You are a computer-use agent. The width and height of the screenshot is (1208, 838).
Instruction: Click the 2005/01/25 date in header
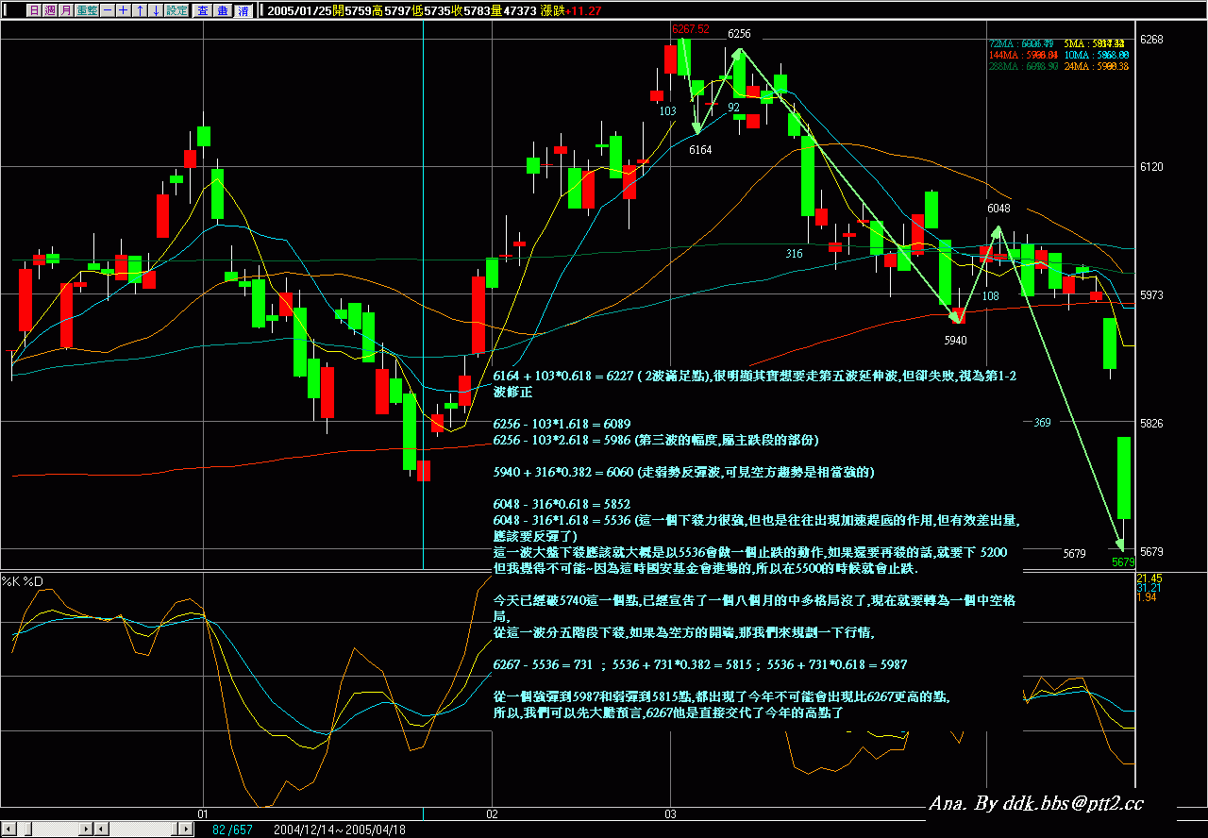[x=299, y=10]
